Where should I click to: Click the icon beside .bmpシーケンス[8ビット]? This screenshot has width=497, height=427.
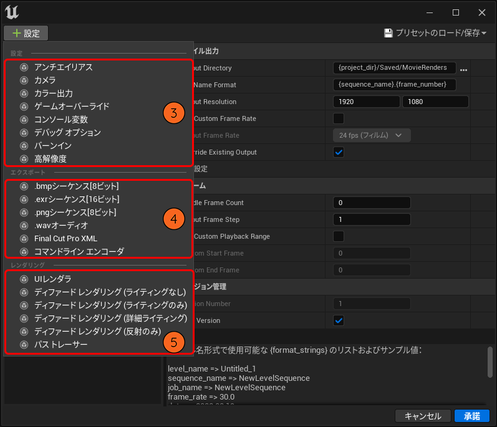tap(24, 186)
